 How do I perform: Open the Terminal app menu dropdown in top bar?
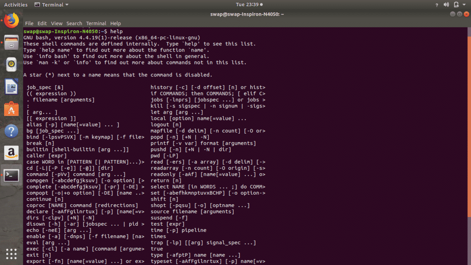52,5
